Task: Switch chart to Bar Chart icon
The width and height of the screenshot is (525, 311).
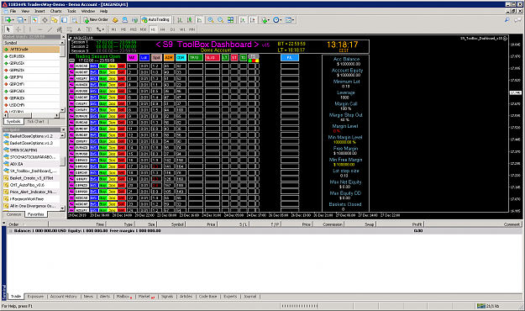Action: click(180, 20)
